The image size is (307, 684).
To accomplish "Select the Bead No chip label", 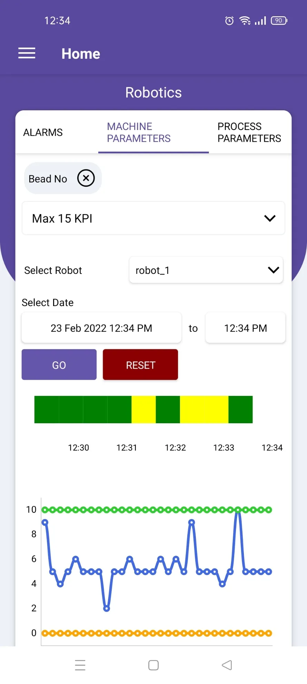I will (48, 179).
